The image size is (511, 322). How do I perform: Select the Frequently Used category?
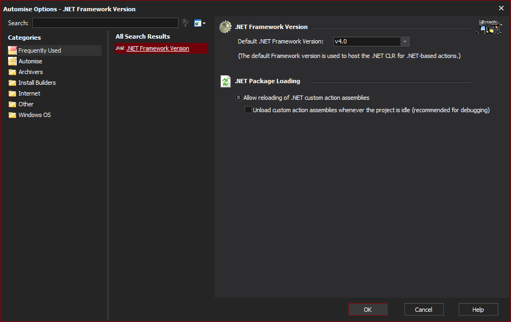[x=54, y=50]
